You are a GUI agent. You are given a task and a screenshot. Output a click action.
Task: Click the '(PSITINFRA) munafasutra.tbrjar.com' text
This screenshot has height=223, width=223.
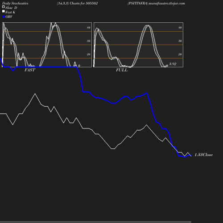coord(156,4)
